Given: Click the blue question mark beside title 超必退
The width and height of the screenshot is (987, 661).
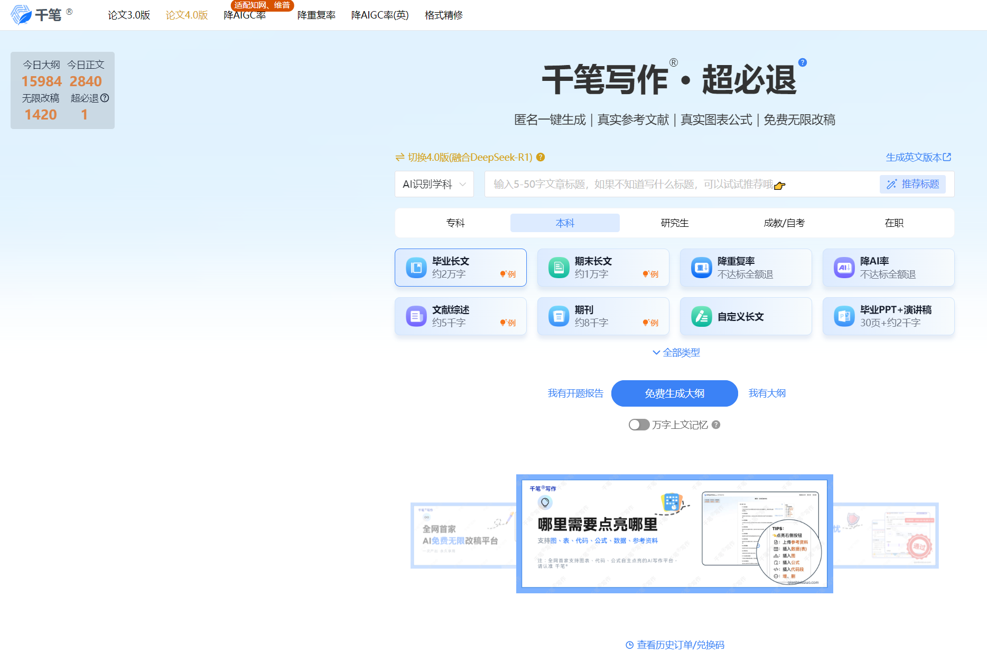Looking at the screenshot, I should coord(803,62).
